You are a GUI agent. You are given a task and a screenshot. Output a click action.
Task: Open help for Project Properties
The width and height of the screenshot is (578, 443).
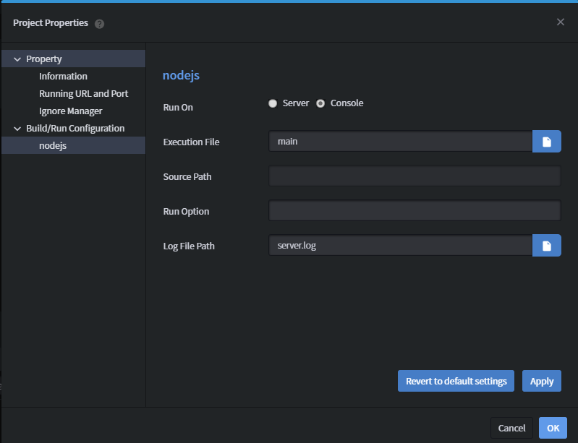(x=99, y=24)
